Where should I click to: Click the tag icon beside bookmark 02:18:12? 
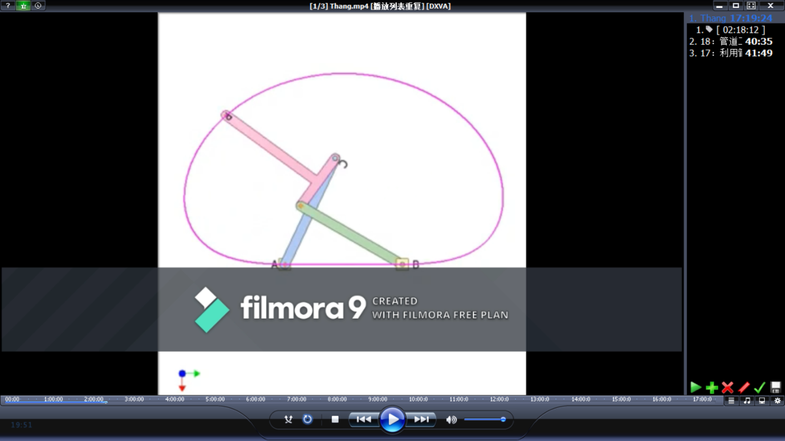click(x=709, y=29)
